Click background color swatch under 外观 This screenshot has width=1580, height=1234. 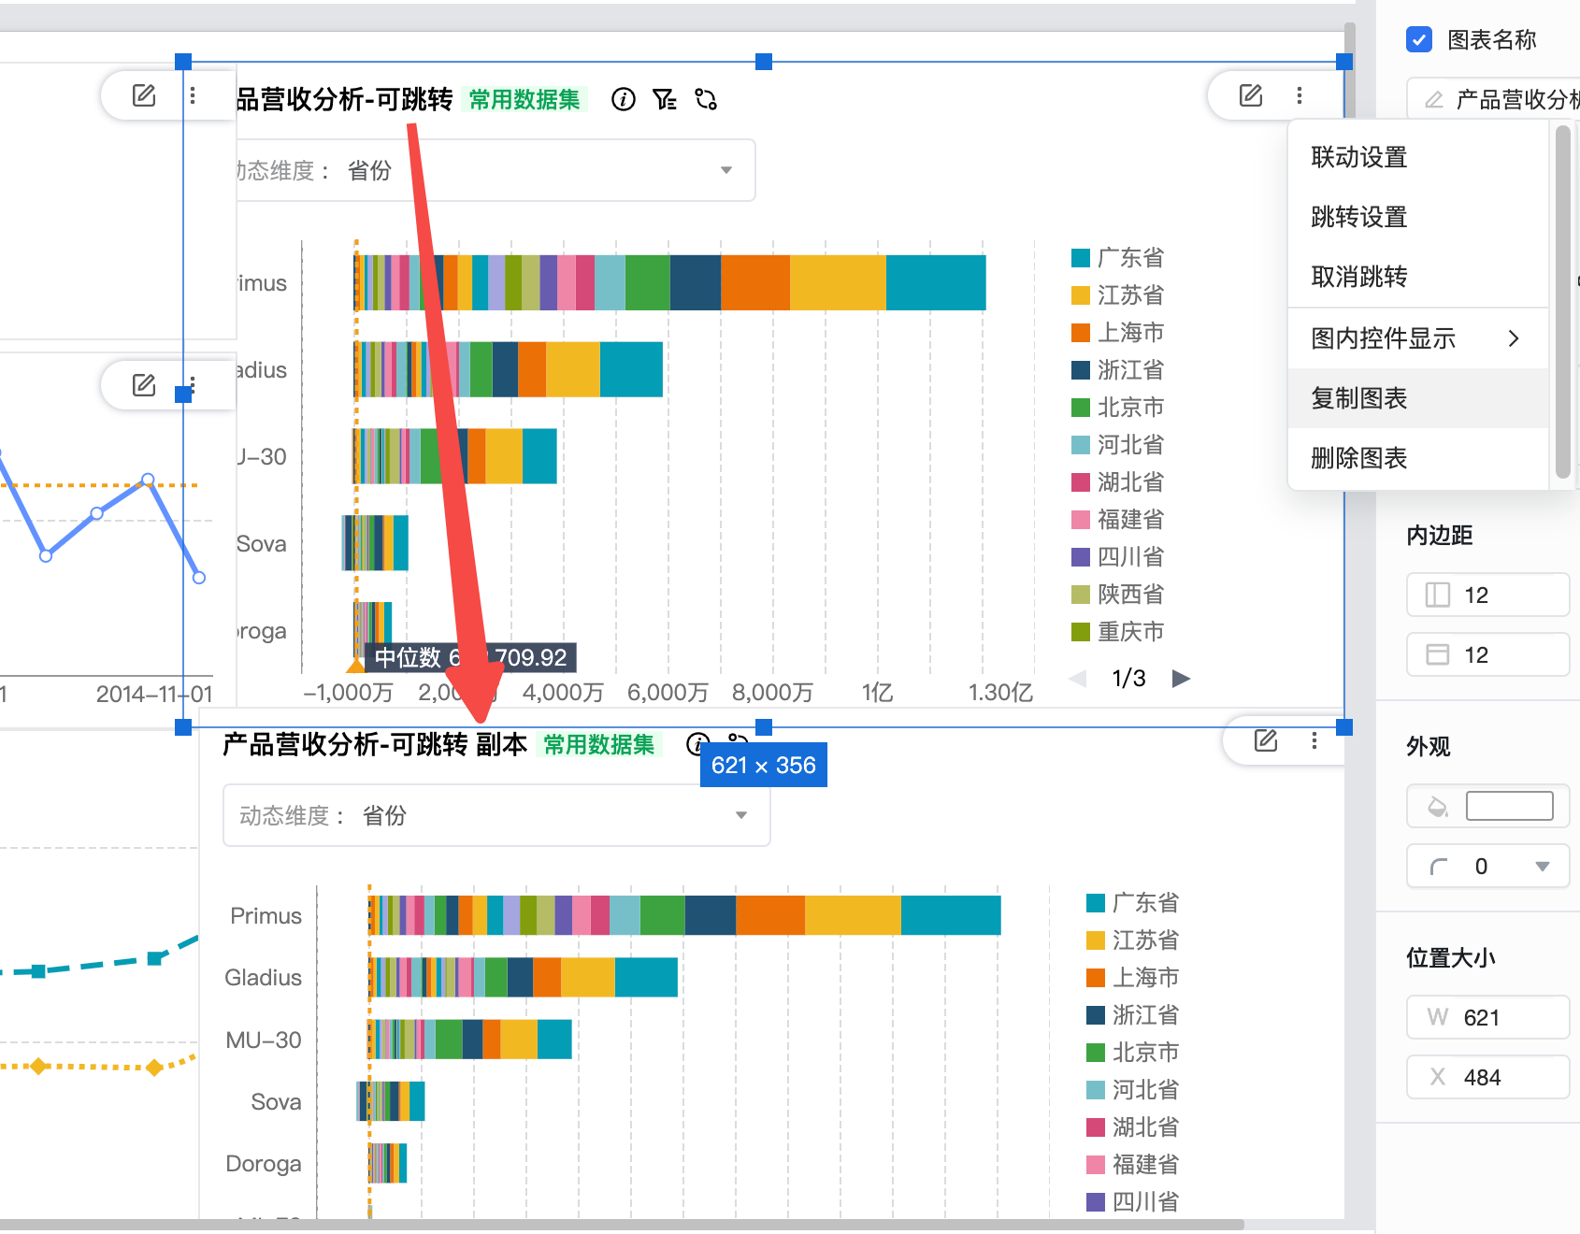point(1510,806)
